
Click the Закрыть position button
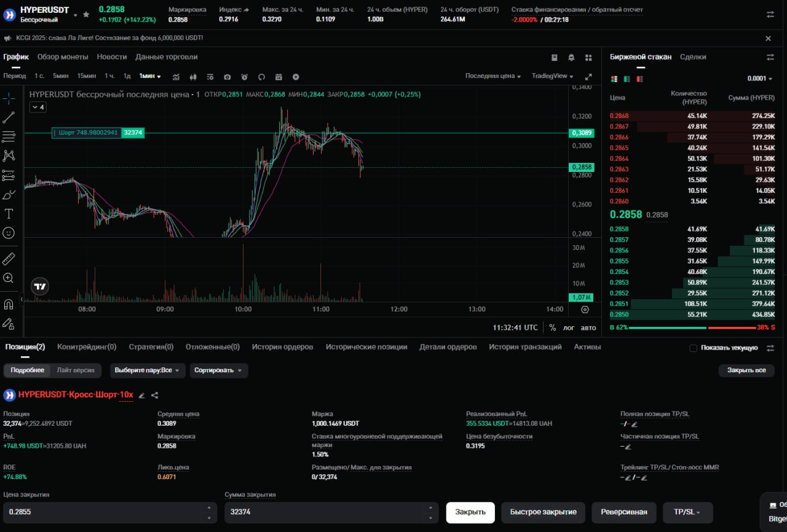click(x=470, y=512)
